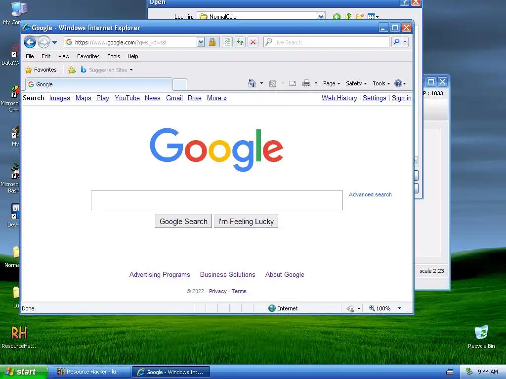Click the Favorites star button

(41, 70)
